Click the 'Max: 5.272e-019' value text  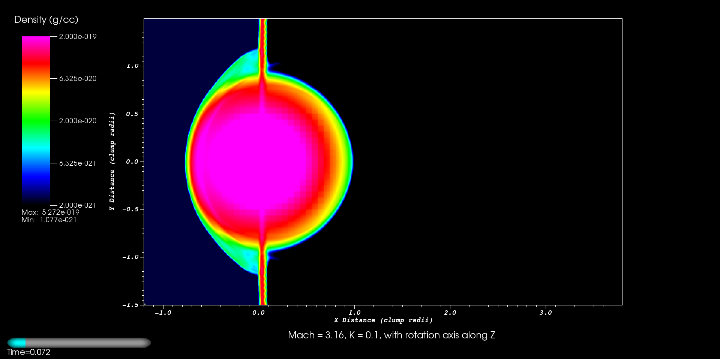coord(50,212)
